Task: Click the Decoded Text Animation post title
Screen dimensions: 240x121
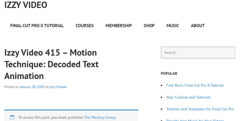Action: tap(52, 64)
